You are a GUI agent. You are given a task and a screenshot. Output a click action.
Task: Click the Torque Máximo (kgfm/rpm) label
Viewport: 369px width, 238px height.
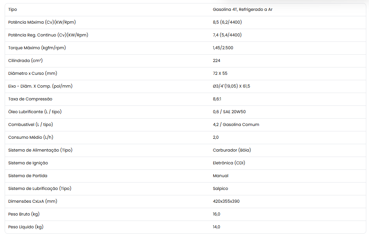[37, 48]
